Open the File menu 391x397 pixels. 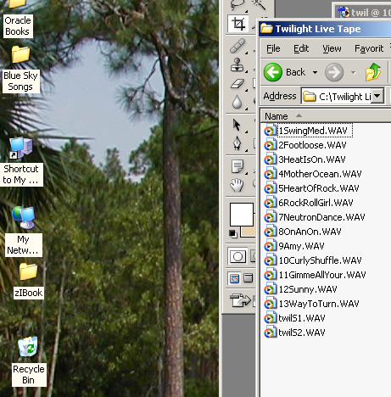(x=273, y=48)
